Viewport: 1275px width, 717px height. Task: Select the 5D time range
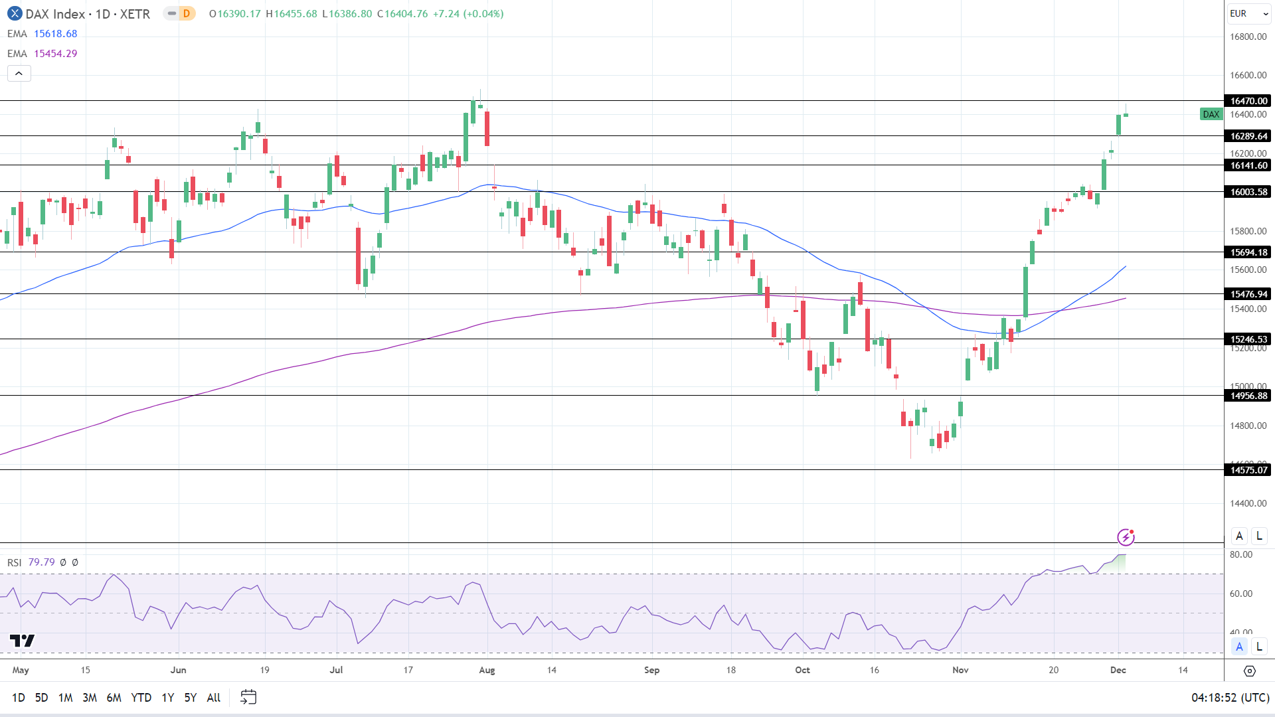point(41,698)
